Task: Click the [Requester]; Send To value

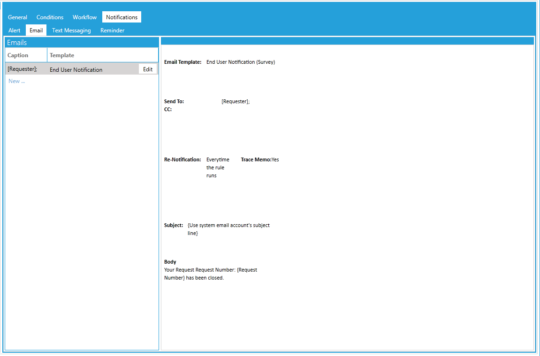Action: tap(236, 102)
